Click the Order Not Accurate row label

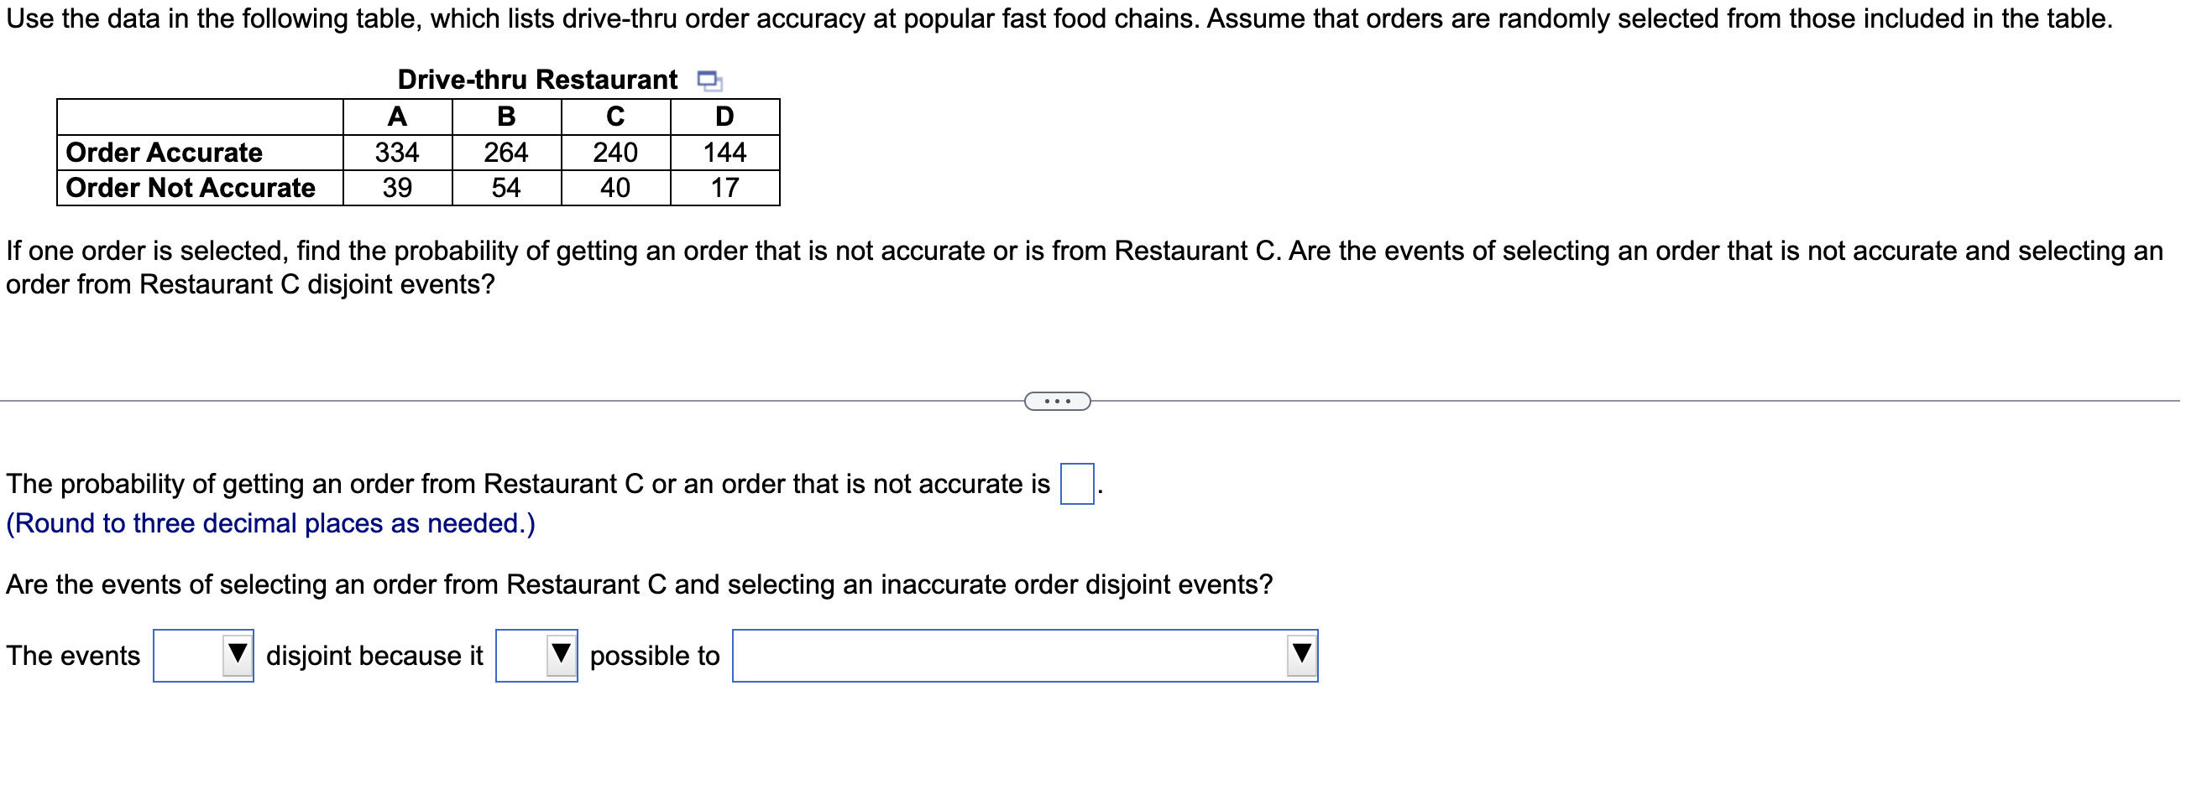[x=188, y=187]
